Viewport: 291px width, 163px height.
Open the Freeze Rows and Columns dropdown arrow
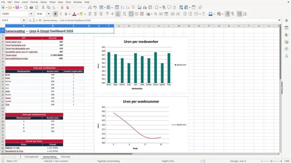point(190,8)
